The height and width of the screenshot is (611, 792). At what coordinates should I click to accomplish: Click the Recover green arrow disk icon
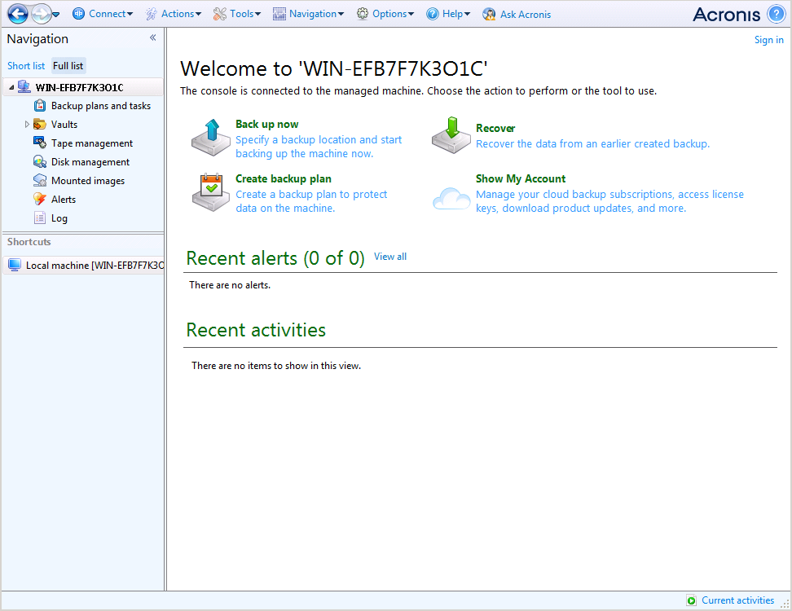pyautogui.click(x=451, y=135)
